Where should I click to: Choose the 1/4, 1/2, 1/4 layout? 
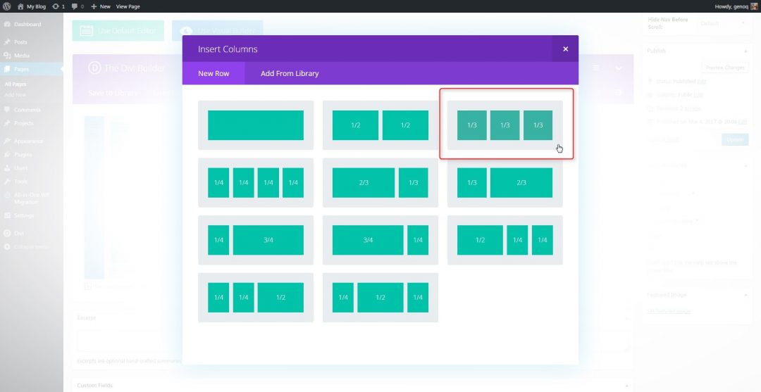(x=380, y=298)
